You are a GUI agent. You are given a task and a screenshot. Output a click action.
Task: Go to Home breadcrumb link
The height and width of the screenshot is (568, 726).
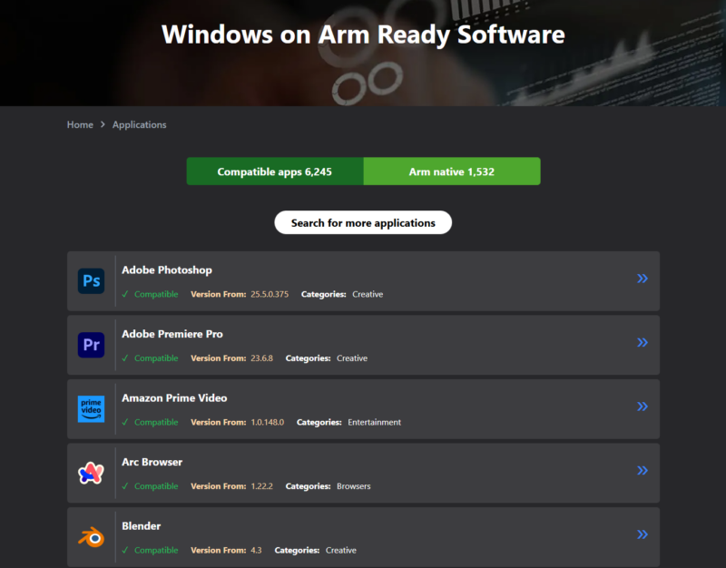coord(80,124)
